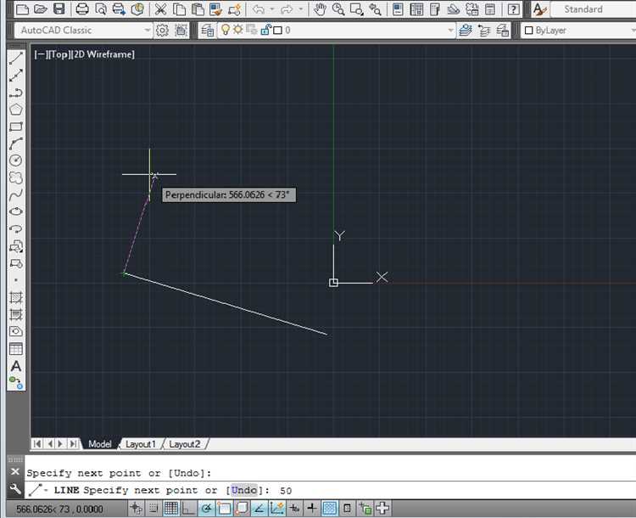Screen dimensions: 636x518
Task: Toggle Ortho Mode in status bar
Action: pos(188,509)
